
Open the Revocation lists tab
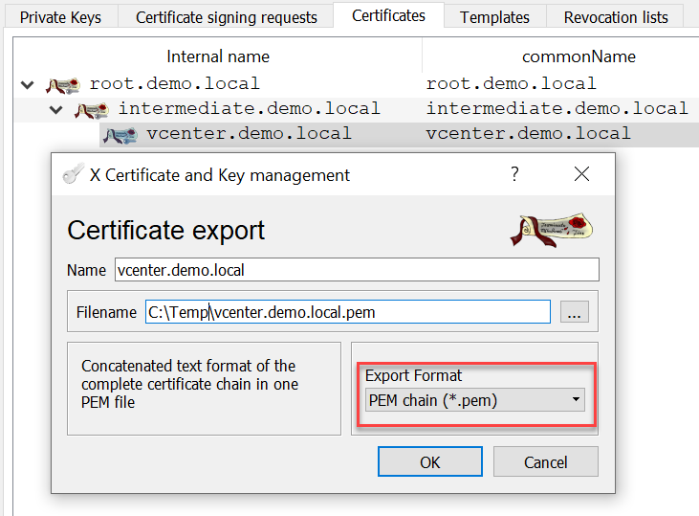click(616, 17)
